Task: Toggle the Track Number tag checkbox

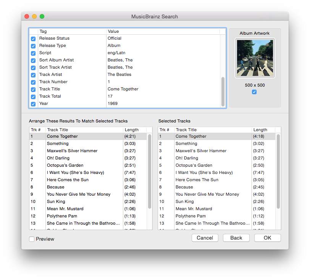Action: (33, 82)
